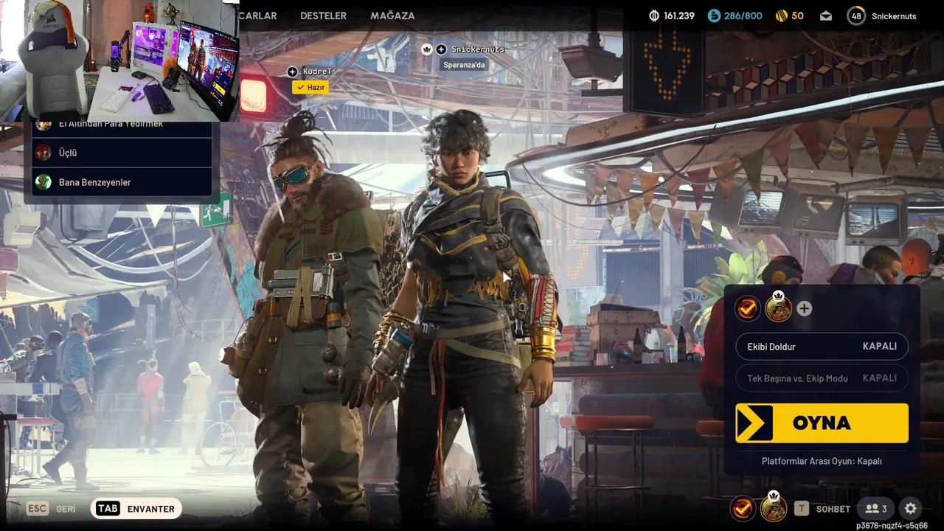
Task: Click the Üçlü challenge icon
Action: pos(43,153)
